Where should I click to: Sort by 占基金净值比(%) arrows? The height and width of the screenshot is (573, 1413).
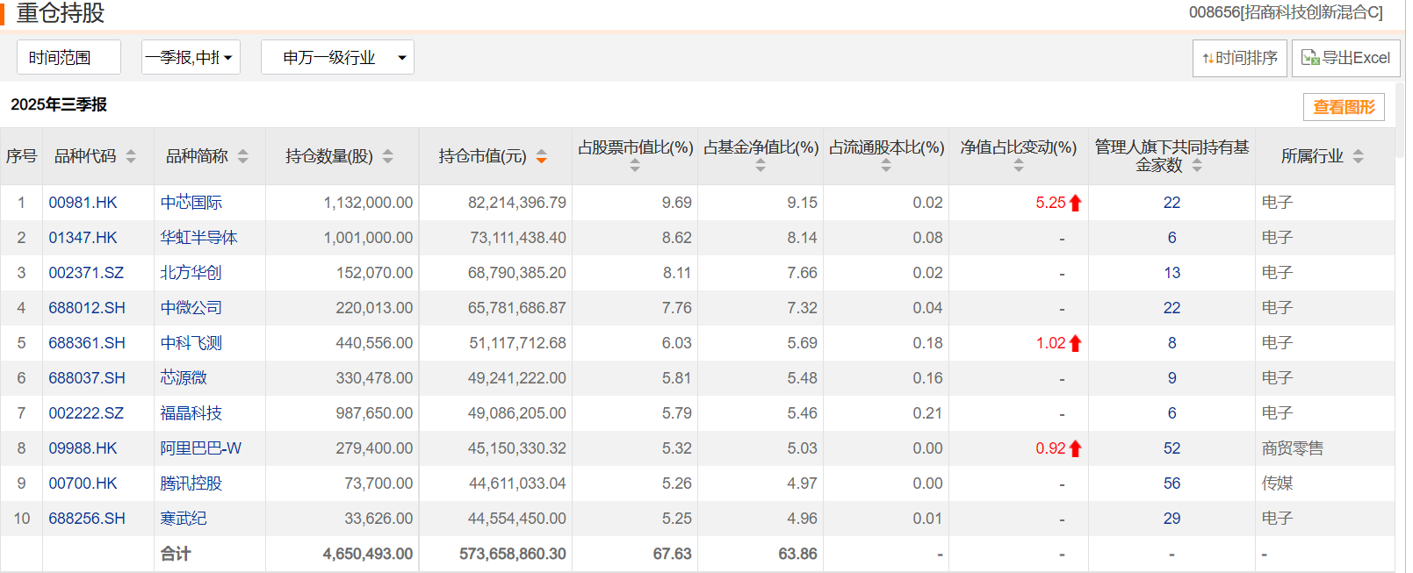coord(761,165)
